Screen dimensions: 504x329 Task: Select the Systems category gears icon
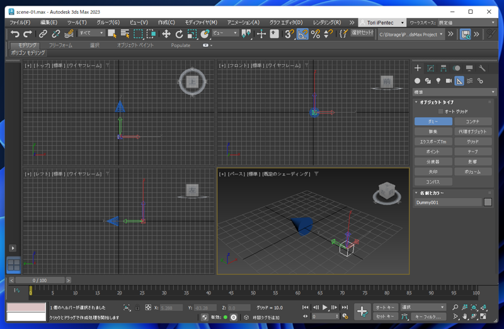click(x=480, y=81)
